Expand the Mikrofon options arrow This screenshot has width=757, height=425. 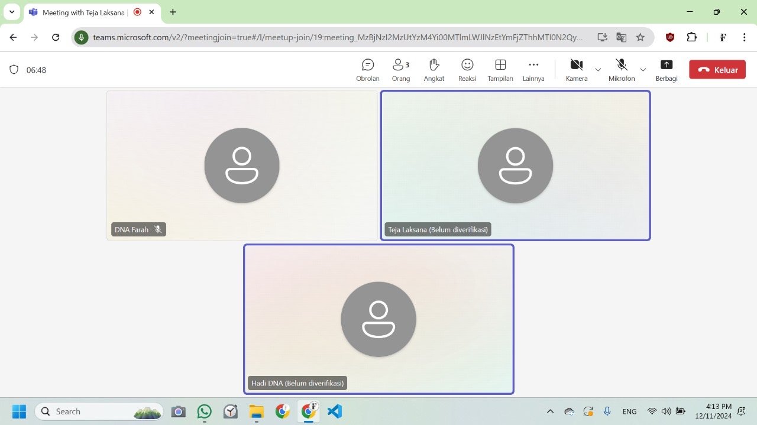click(643, 70)
